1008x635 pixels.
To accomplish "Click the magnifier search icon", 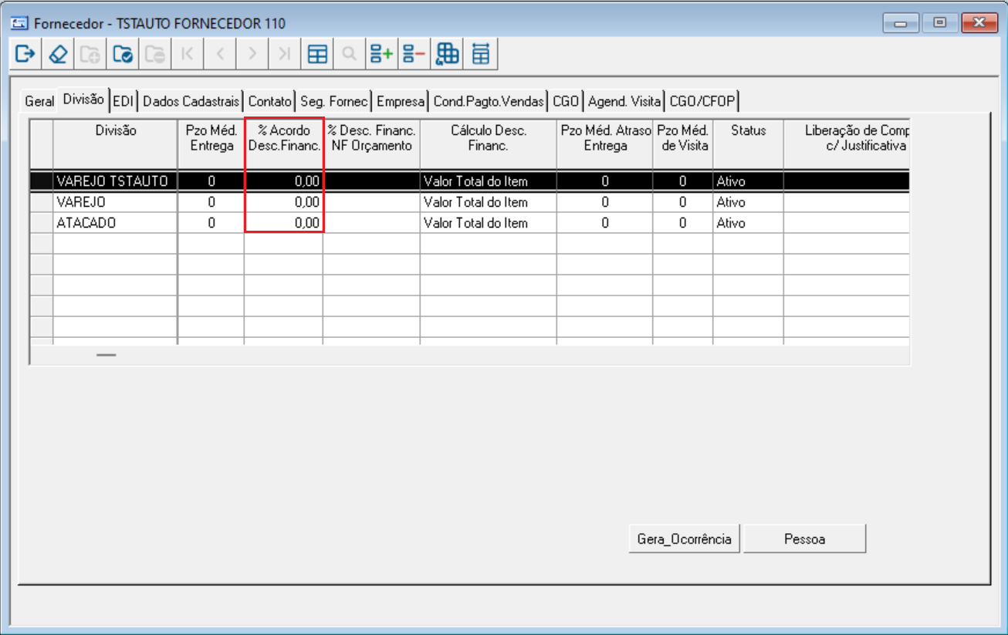I will [x=350, y=54].
